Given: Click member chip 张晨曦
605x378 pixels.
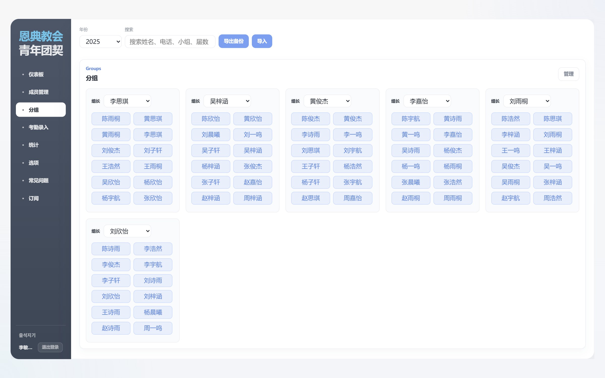Looking at the screenshot, I should click(411, 182).
